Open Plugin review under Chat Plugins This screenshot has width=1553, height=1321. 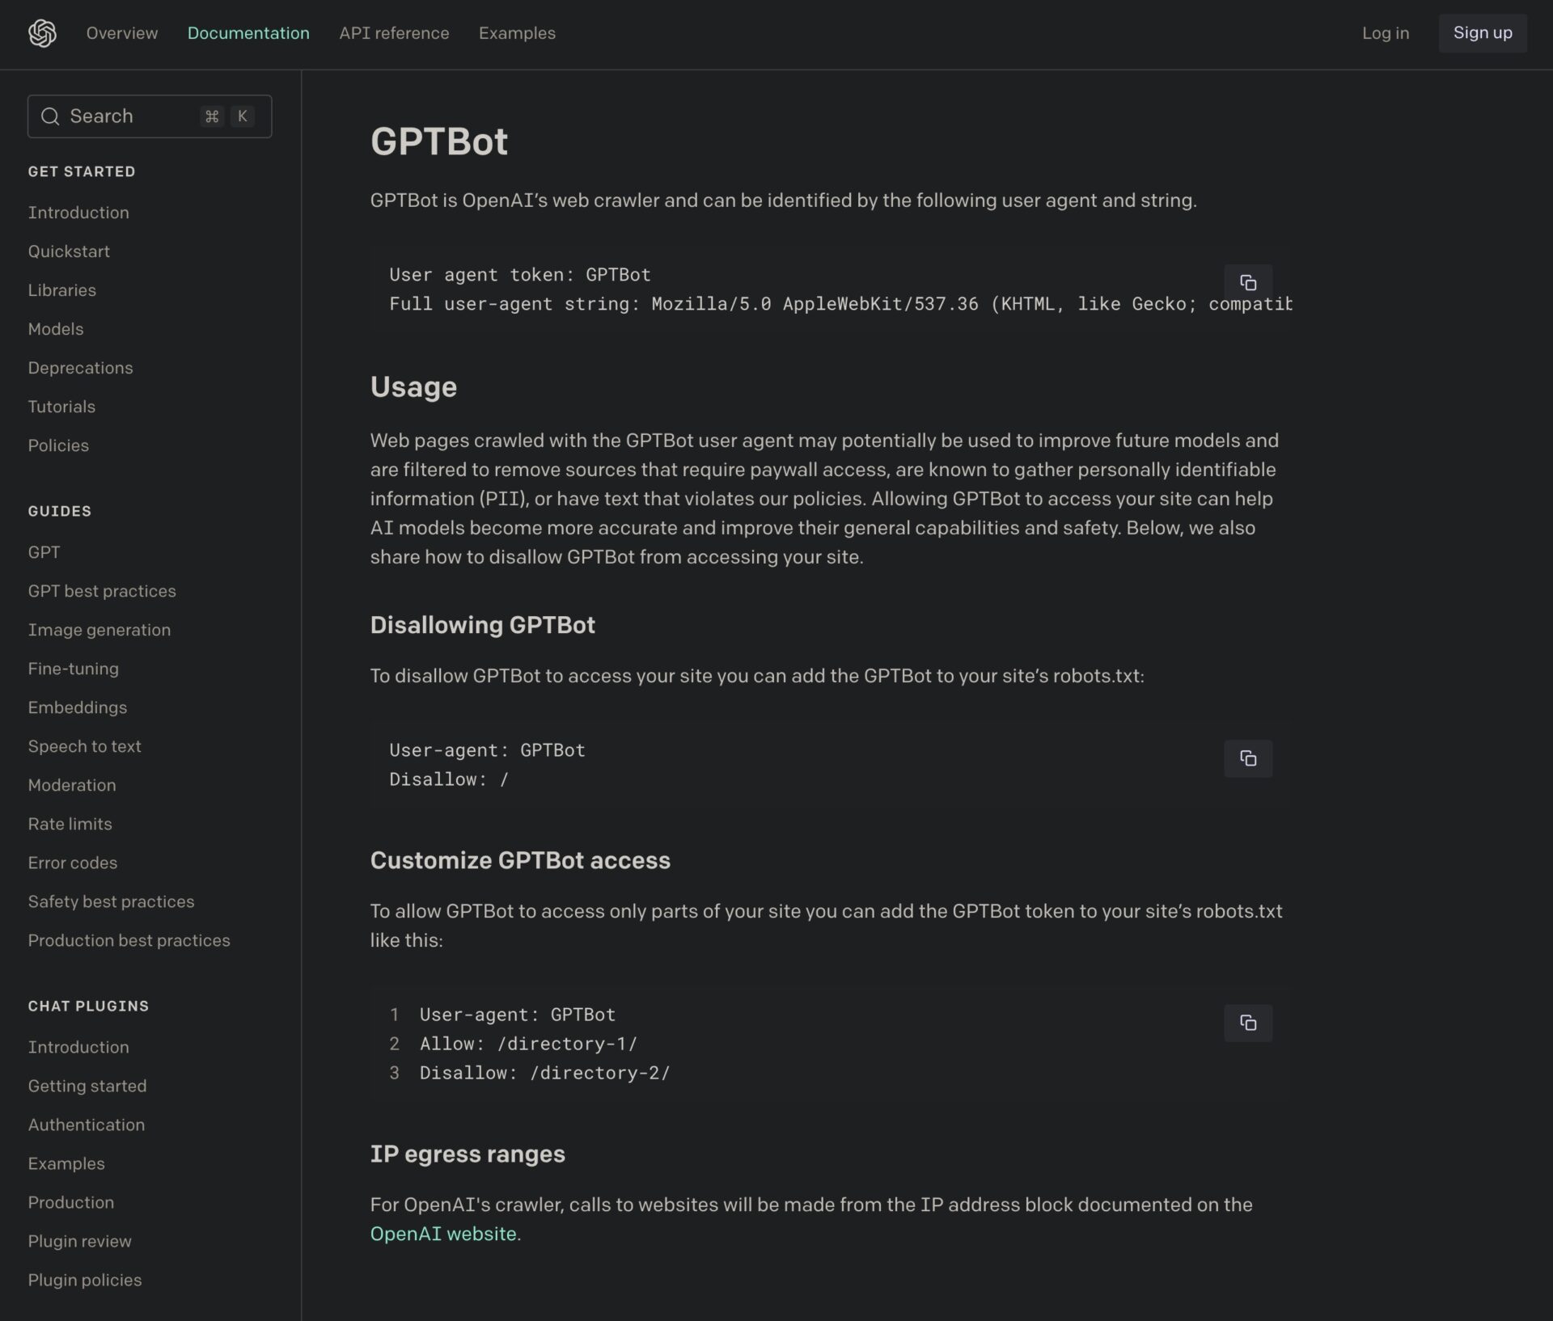[79, 1241]
